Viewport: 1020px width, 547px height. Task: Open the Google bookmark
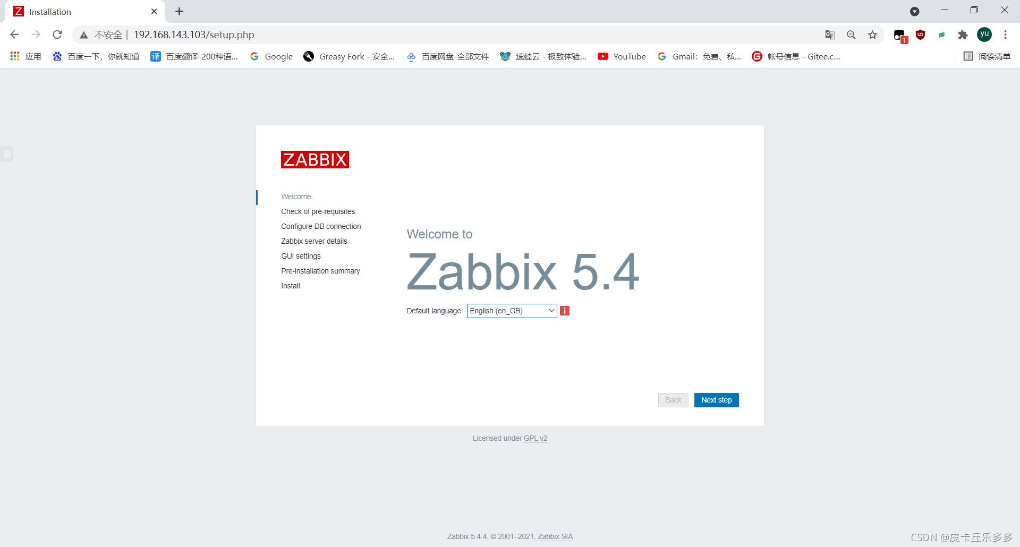[x=271, y=56]
